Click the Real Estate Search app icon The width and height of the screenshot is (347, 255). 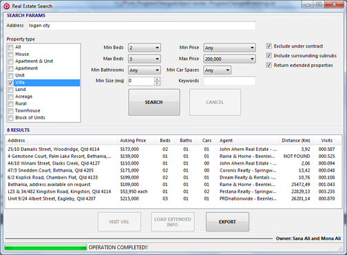[7, 6]
